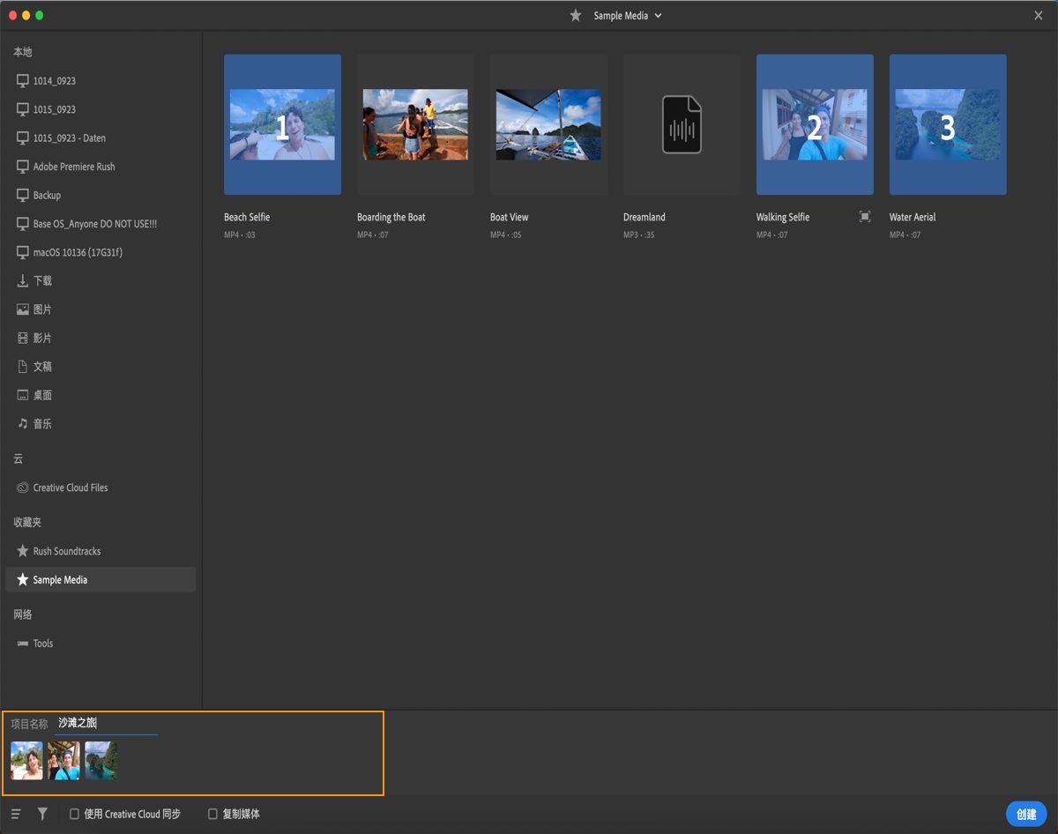Click the Boat View file name
This screenshot has height=834, width=1058.
click(510, 217)
